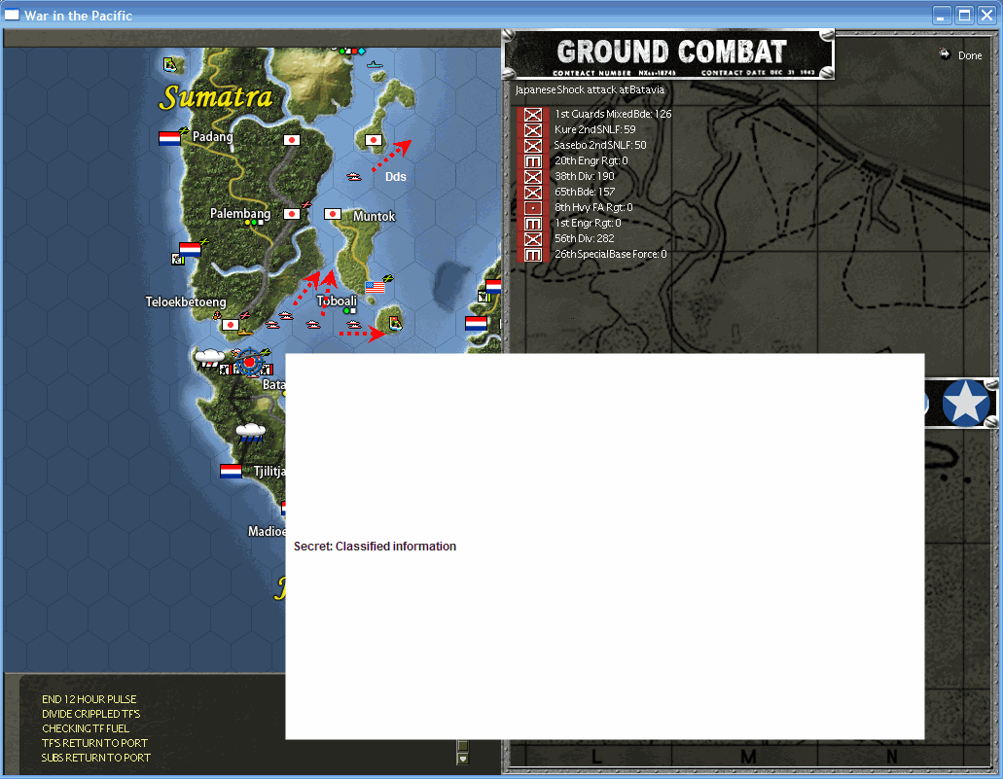Click the base icon on island northwest of Sumatra
The image size is (1003, 779).
point(169,64)
